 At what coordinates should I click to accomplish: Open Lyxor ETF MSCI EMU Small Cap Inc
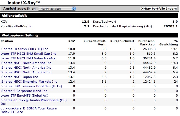point(28,54)
